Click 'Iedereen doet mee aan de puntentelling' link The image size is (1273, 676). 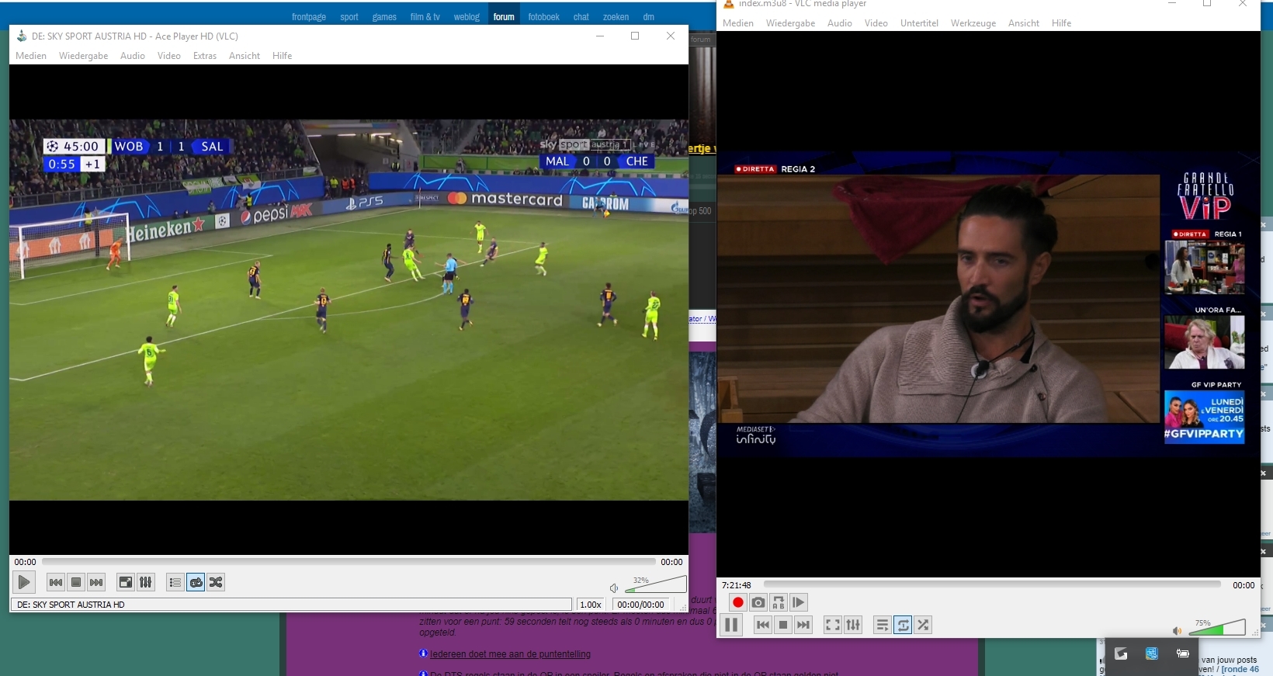point(510,654)
